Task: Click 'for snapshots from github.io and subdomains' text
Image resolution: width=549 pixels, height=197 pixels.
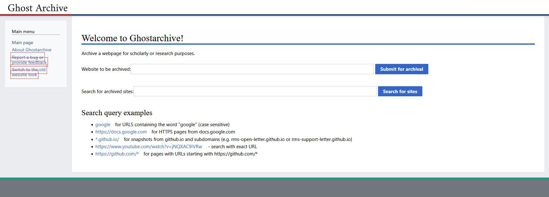Action: [238, 139]
